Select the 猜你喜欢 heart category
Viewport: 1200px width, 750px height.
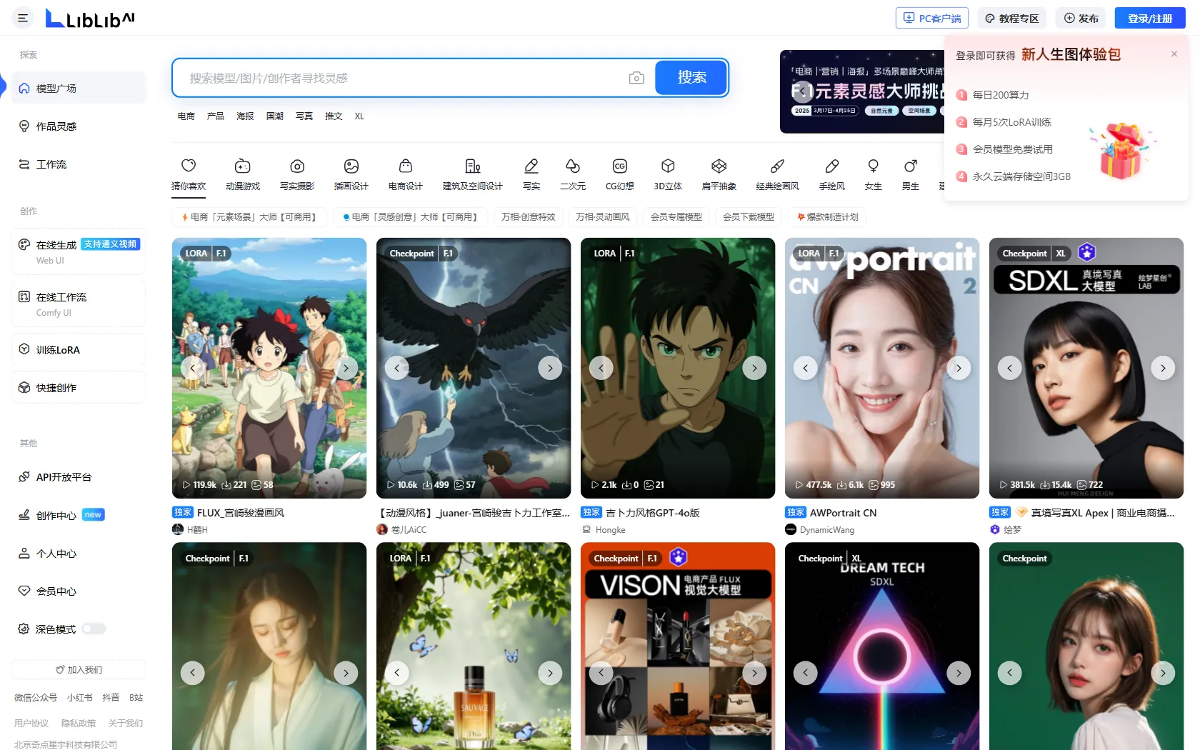coord(189,174)
